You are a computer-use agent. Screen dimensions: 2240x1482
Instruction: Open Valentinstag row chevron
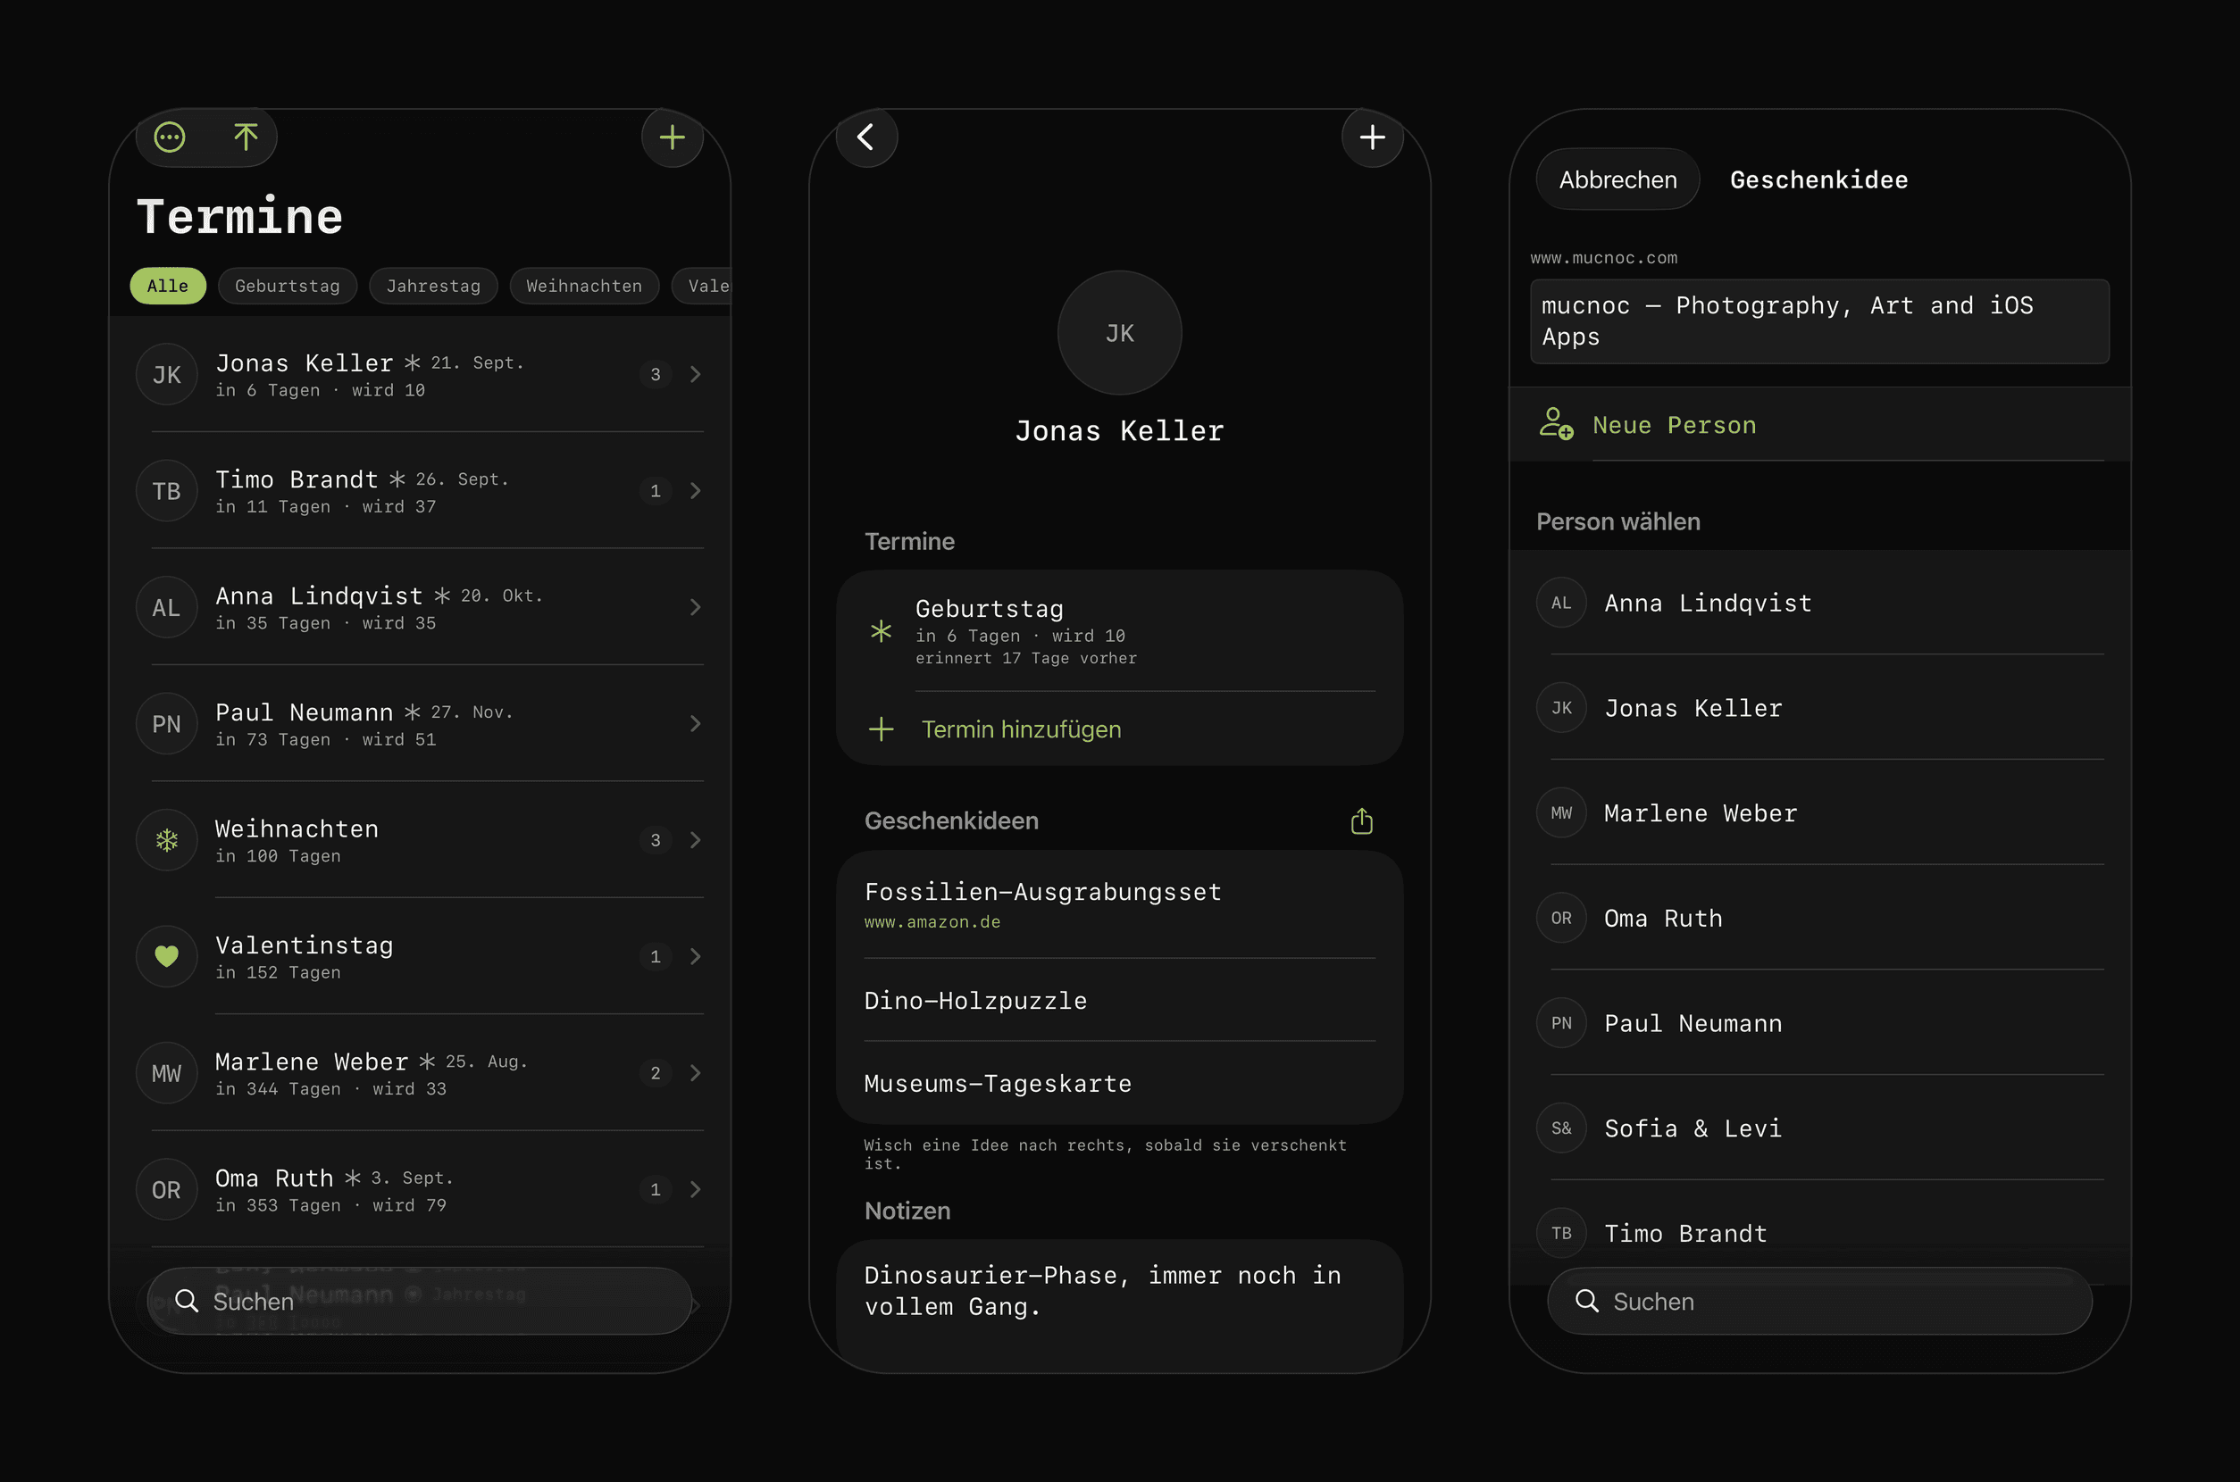(x=696, y=956)
